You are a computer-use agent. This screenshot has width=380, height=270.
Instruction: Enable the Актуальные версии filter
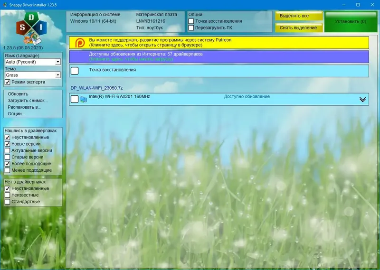[8, 150]
